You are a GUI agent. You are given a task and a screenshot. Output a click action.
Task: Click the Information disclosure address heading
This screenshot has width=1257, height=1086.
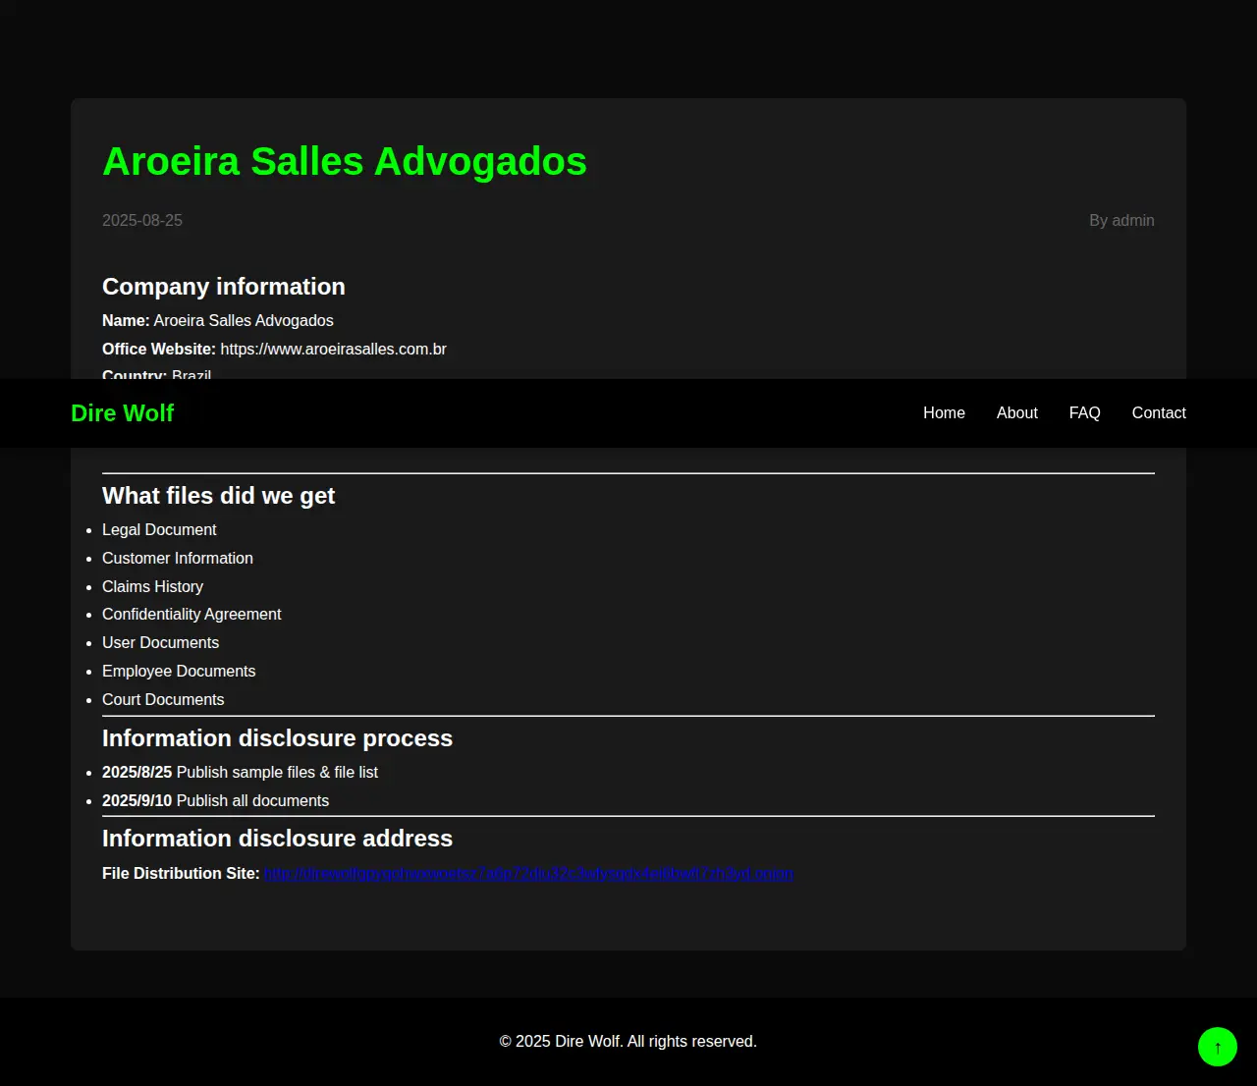tap(277, 839)
